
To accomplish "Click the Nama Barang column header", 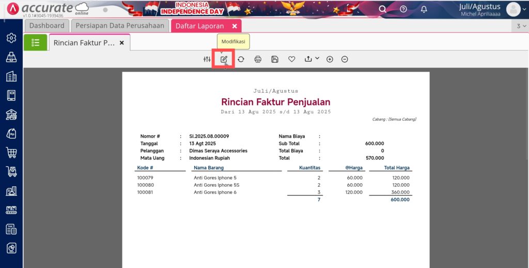I will [x=209, y=168].
